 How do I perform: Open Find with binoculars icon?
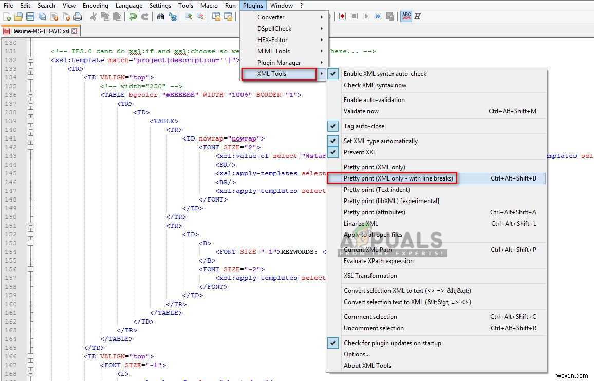(161, 16)
